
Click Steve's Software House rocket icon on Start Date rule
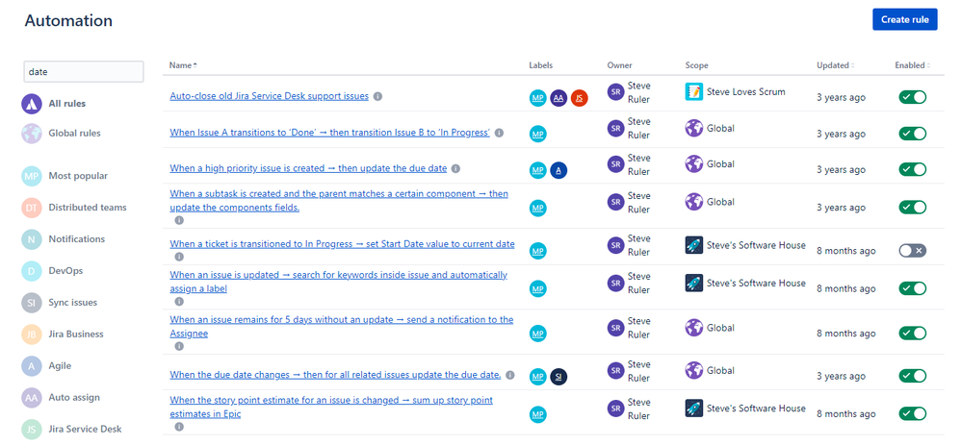693,245
